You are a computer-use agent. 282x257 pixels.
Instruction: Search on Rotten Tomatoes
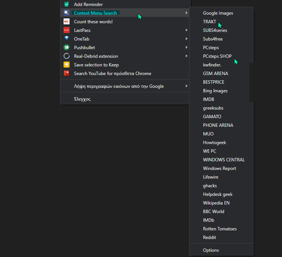coord(221,229)
